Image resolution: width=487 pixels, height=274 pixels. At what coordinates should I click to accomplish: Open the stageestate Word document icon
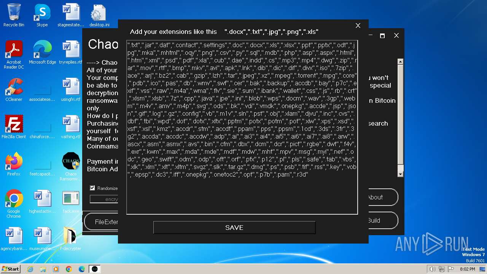click(x=71, y=15)
